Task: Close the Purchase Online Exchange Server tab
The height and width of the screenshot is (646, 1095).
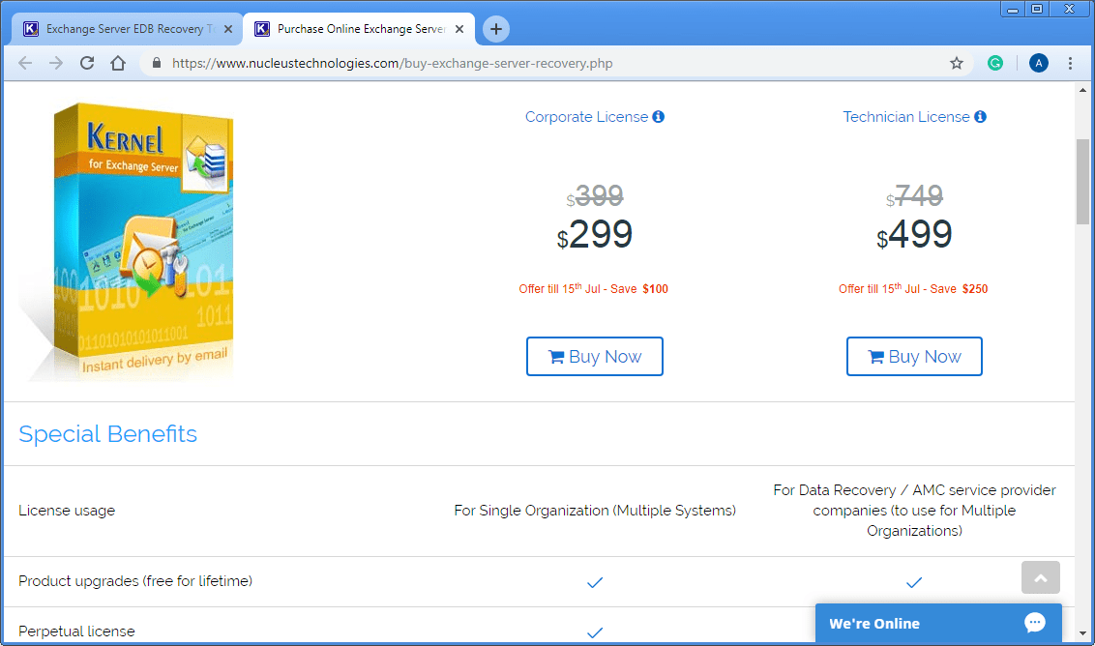Action: (x=459, y=29)
